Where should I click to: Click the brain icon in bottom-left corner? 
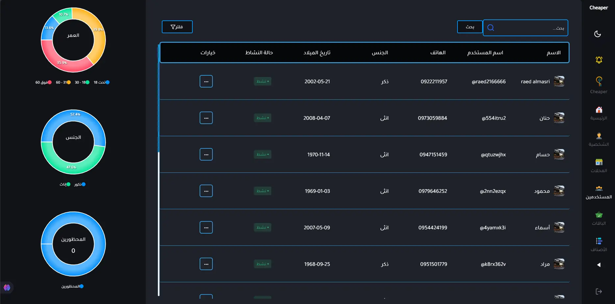coord(7,287)
